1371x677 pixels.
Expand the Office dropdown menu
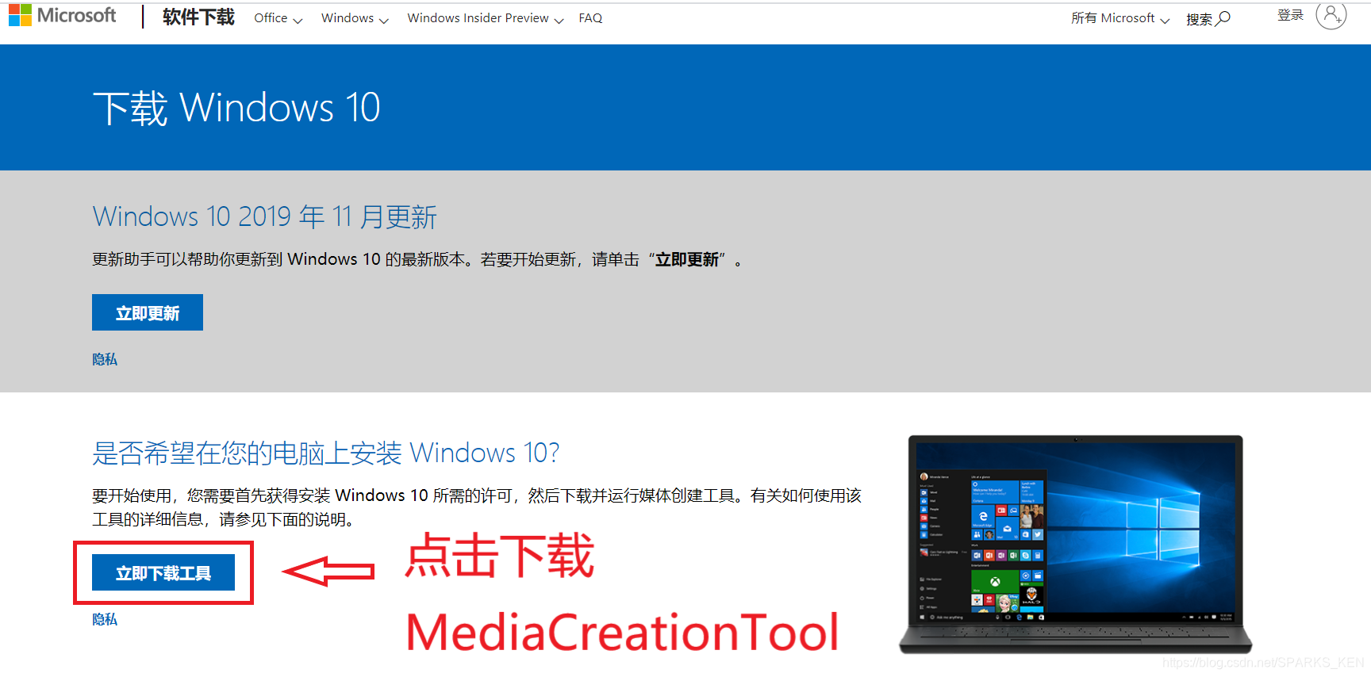(x=278, y=18)
